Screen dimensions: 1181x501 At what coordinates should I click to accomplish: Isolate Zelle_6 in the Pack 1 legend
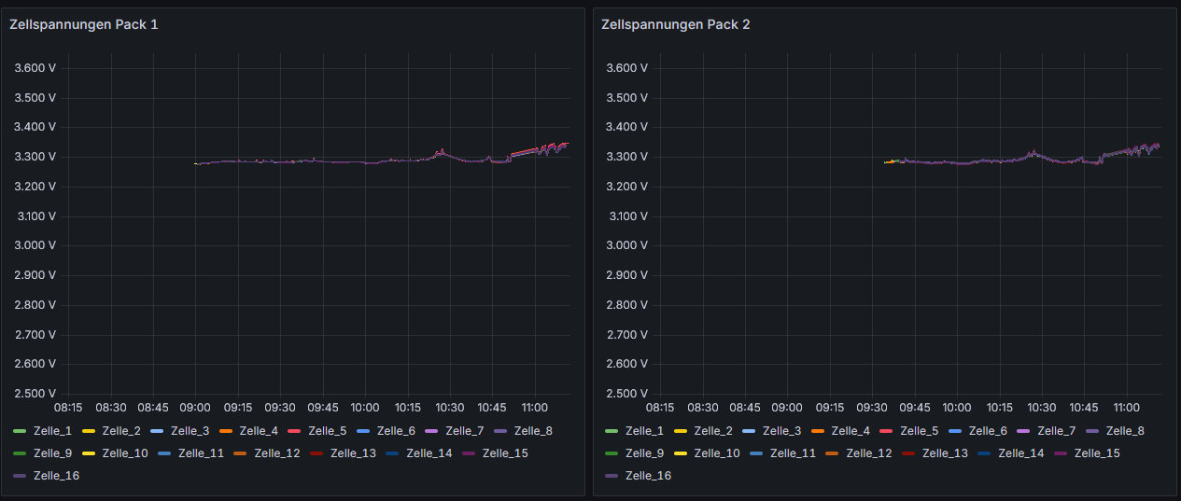click(396, 431)
